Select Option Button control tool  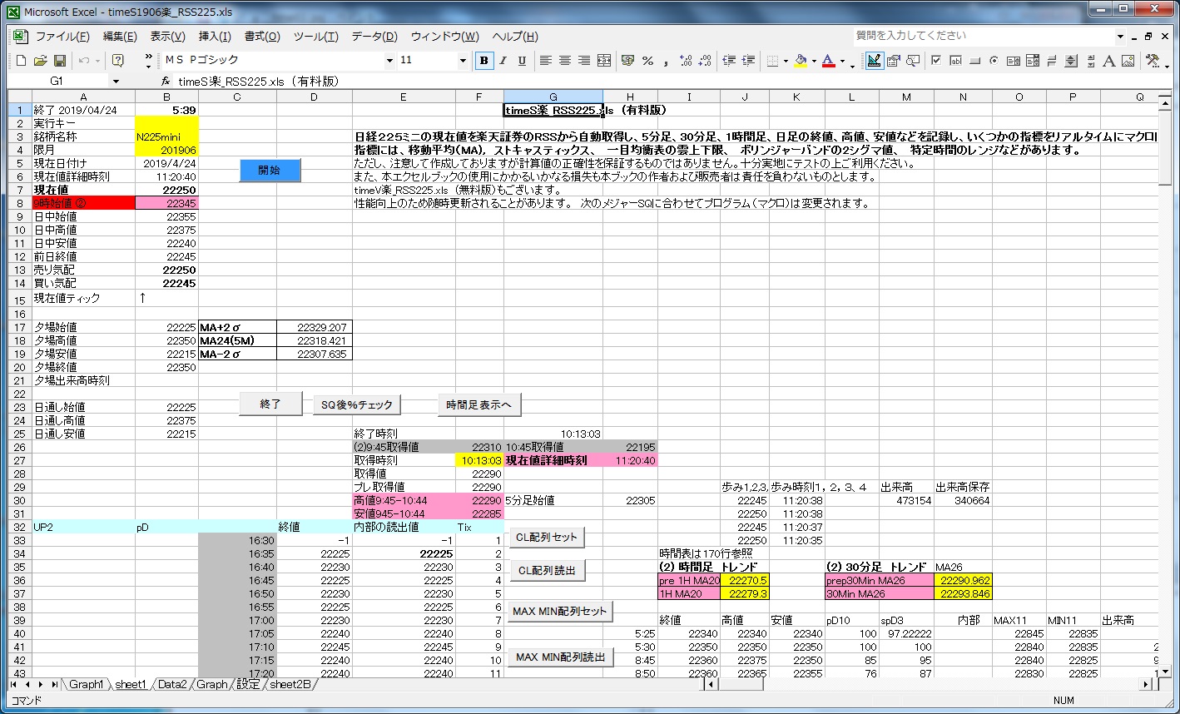(x=994, y=60)
